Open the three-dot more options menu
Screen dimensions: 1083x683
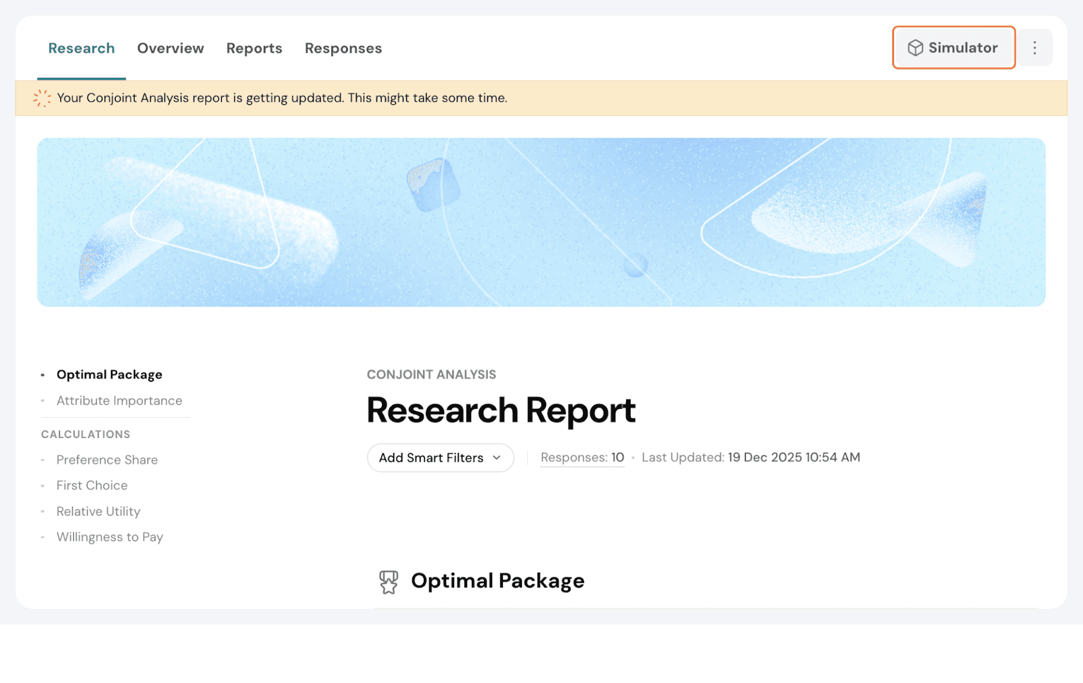pos(1034,48)
